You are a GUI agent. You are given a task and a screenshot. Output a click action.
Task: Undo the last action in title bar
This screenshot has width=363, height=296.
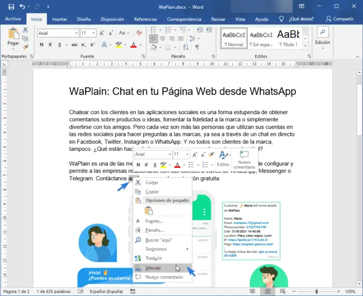point(22,7)
